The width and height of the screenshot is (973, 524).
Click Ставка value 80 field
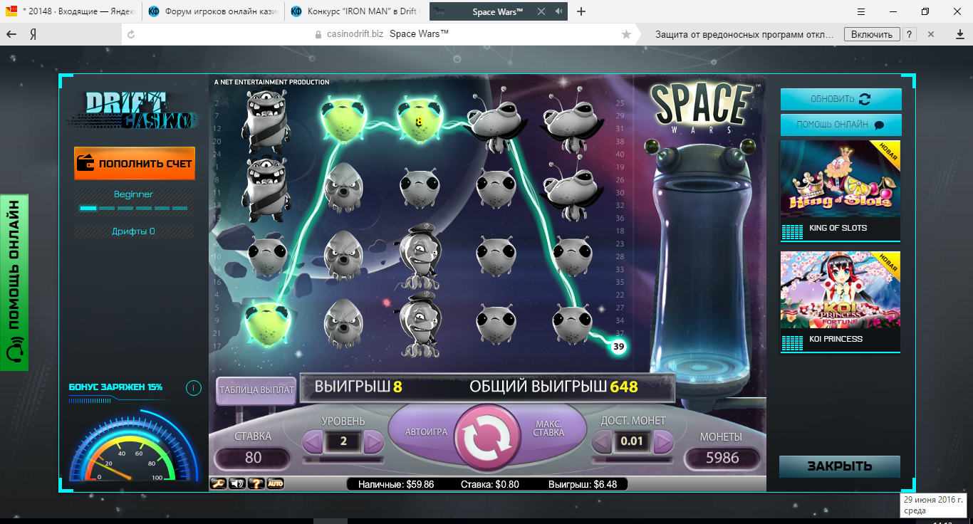(253, 458)
